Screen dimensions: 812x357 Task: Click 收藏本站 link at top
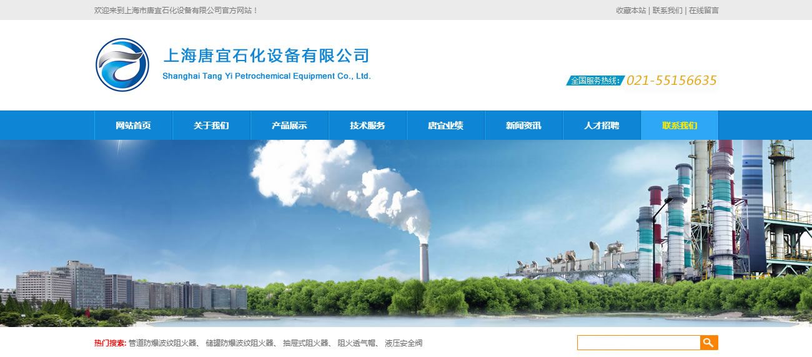[x=631, y=11]
